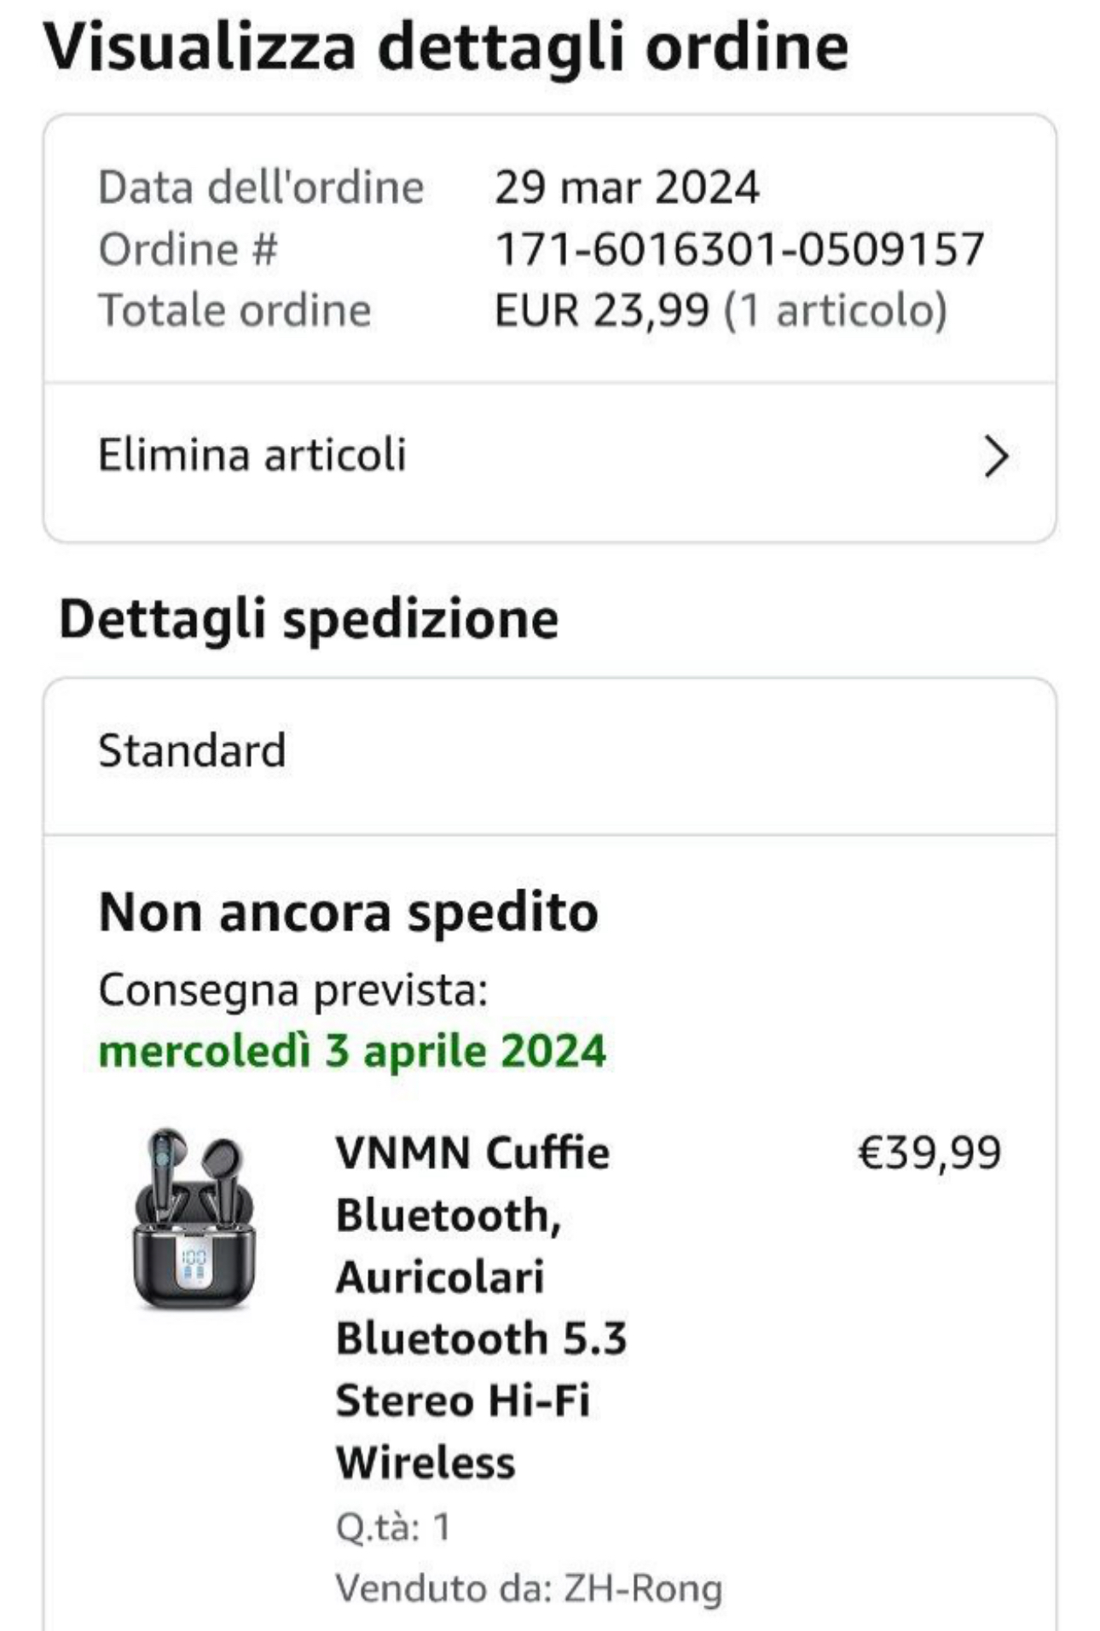Select the order number 171-6016301-0509157
Viewport: 1100px width, 1631px height.
pyautogui.click(x=739, y=250)
